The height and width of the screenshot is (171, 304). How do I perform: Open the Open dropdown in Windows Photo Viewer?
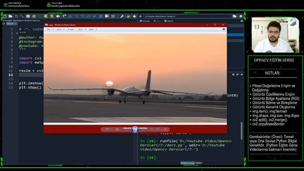(x=93, y=29)
